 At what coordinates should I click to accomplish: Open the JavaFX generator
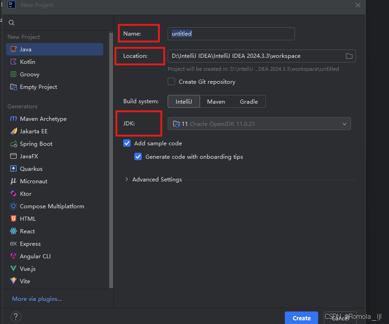pos(55,156)
